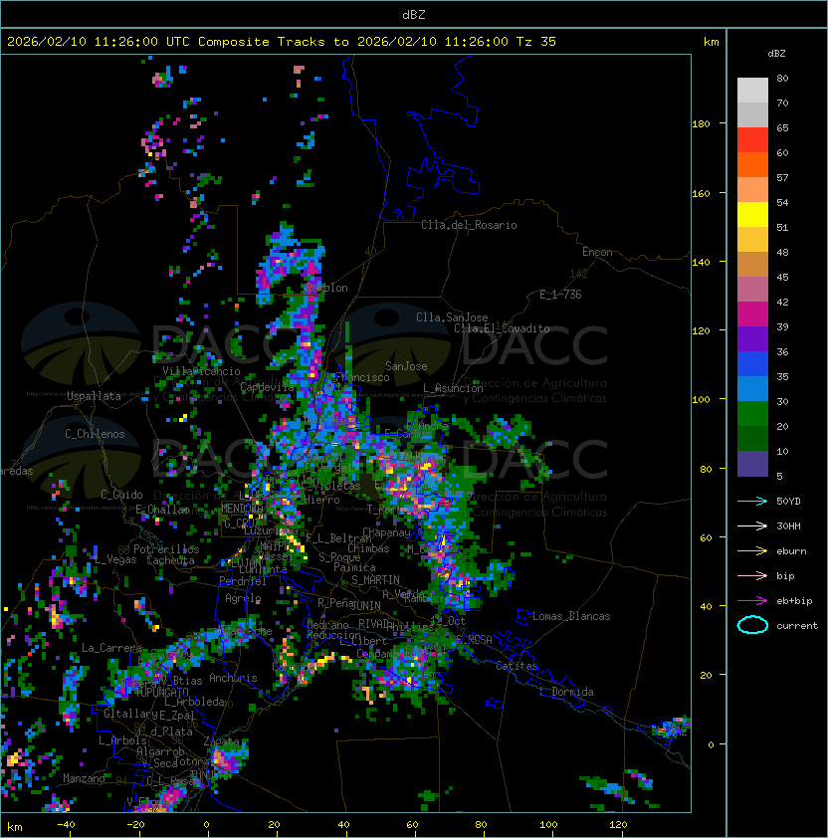
Task: Click the Composite Tracks timestamp header
Action: pos(282,42)
